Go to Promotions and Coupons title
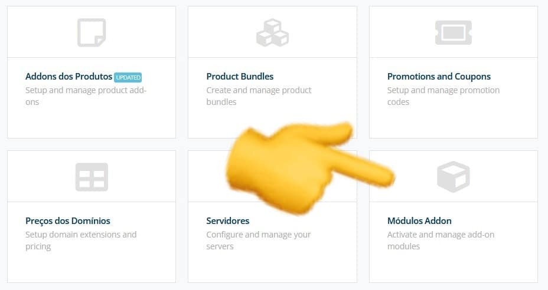The height and width of the screenshot is (290, 548). tap(439, 77)
